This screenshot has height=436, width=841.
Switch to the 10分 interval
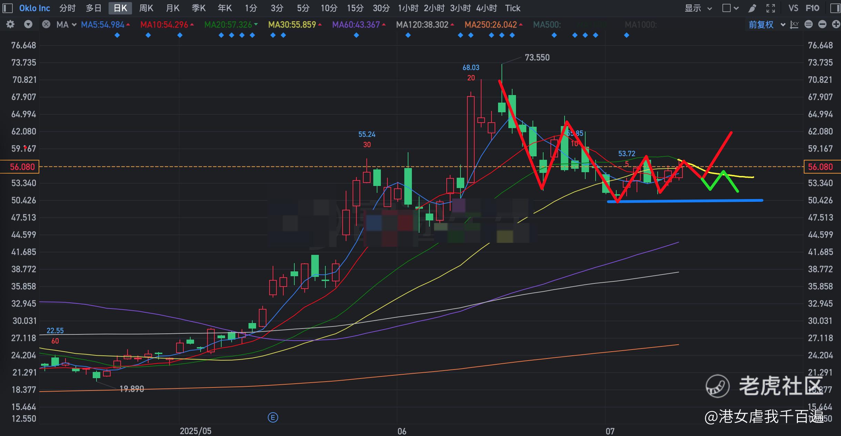(329, 8)
